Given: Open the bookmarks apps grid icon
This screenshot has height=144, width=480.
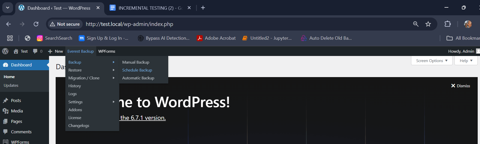Looking at the screenshot, I should (10, 38).
